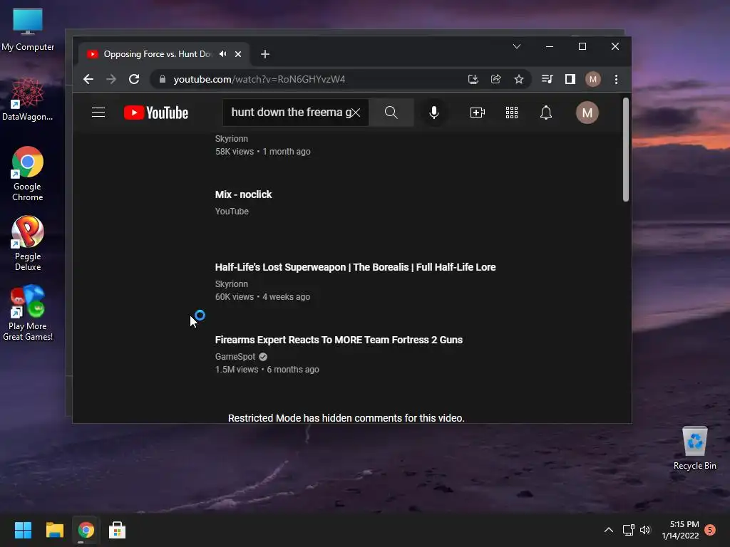Open volume control in tray
Viewport: 730px width, 547px height.
pyautogui.click(x=644, y=530)
